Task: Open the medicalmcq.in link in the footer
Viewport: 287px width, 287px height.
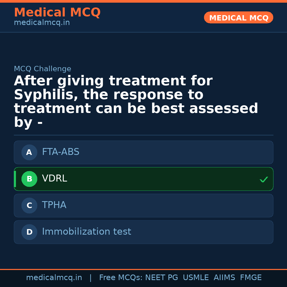Action: pyautogui.click(x=54, y=278)
